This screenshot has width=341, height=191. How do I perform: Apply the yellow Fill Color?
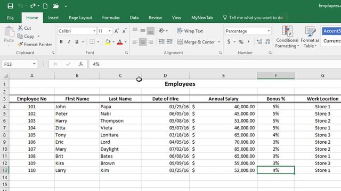click(x=108, y=42)
